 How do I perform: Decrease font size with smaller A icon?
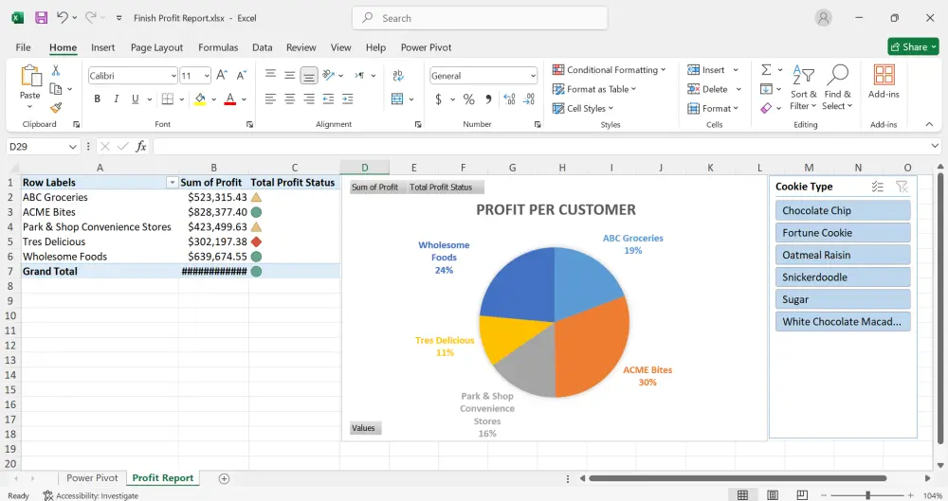241,75
